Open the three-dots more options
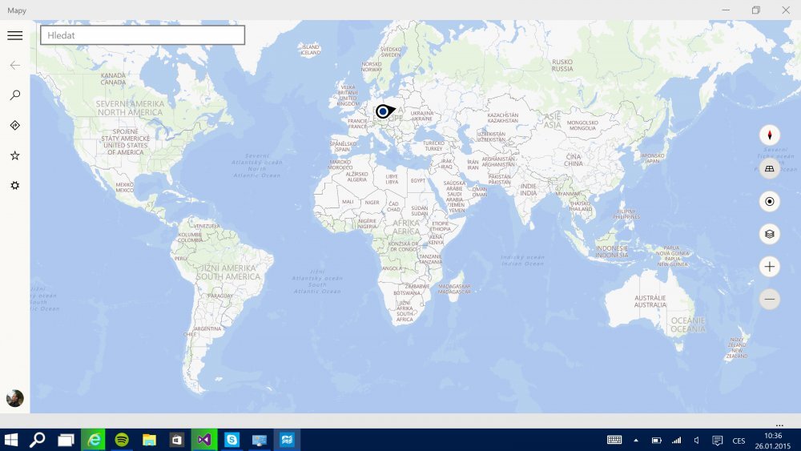 [x=779, y=425]
